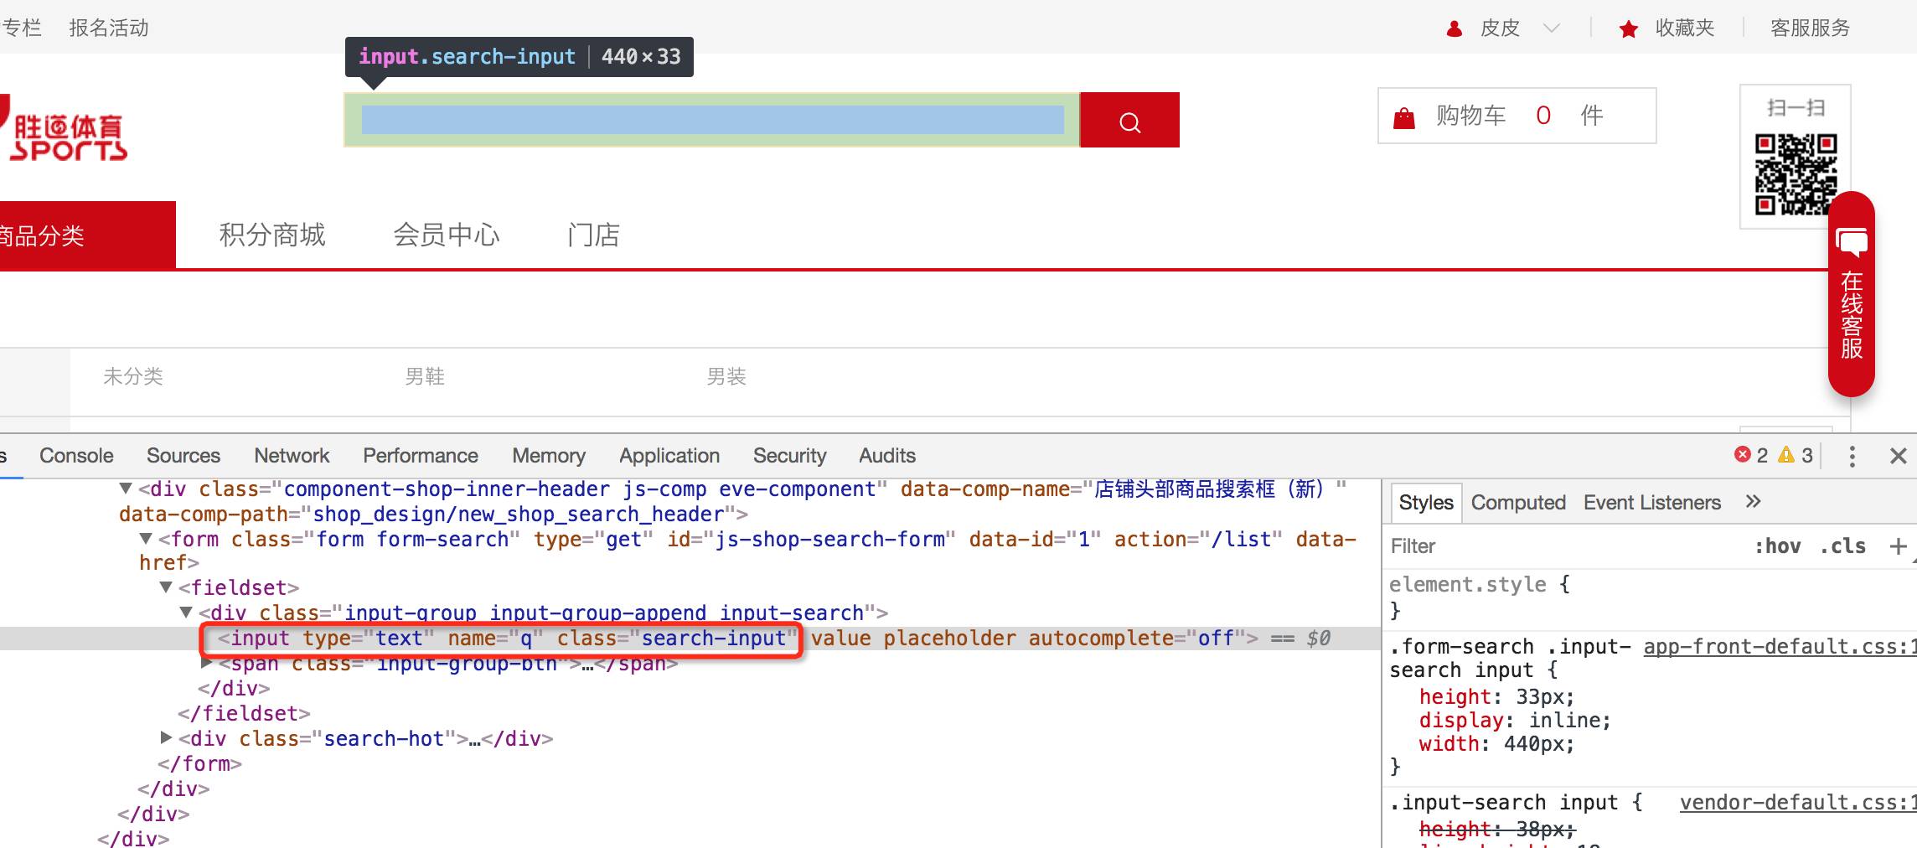Click the 积分商城 navigation link
This screenshot has height=848, width=1917.
(x=272, y=235)
